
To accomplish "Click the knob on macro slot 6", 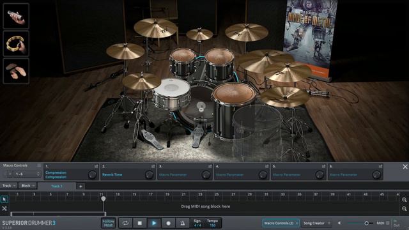I will point(376,174).
